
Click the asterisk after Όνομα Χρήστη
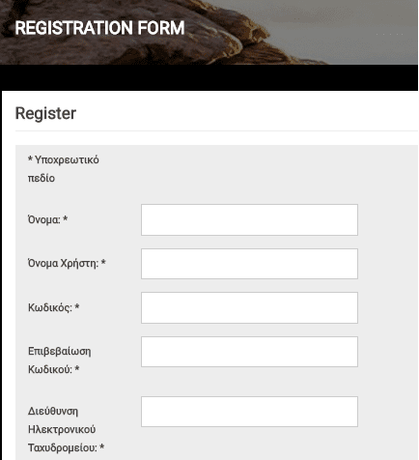(x=103, y=262)
